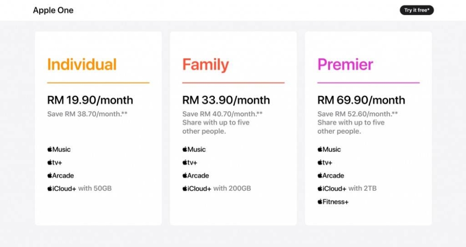Click the Try it free button
This screenshot has width=466, height=247.
(x=417, y=10)
